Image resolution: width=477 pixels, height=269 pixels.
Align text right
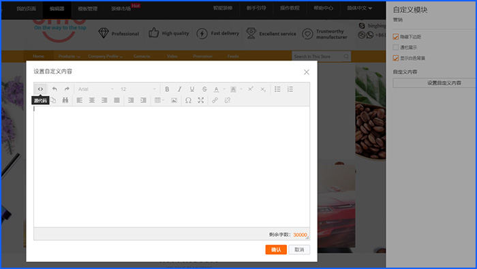pyautogui.click(x=104, y=100)
